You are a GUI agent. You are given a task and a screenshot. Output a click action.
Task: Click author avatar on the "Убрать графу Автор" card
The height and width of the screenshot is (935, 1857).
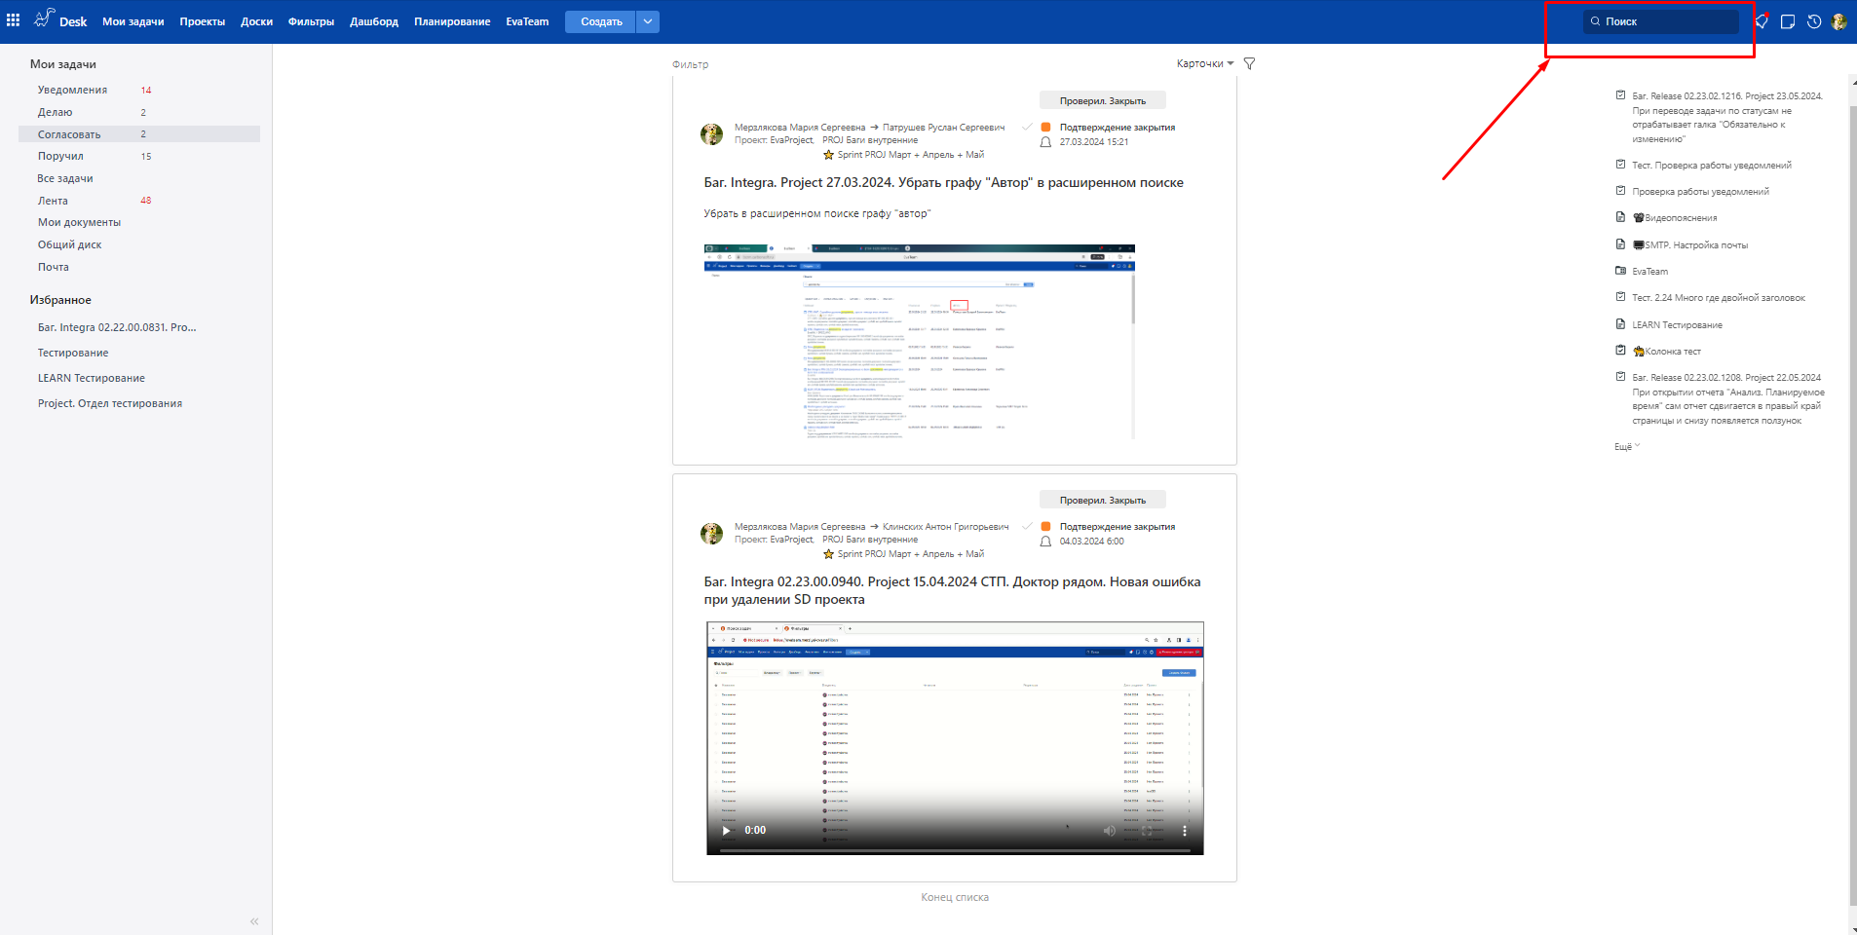[x=712, y=134]
